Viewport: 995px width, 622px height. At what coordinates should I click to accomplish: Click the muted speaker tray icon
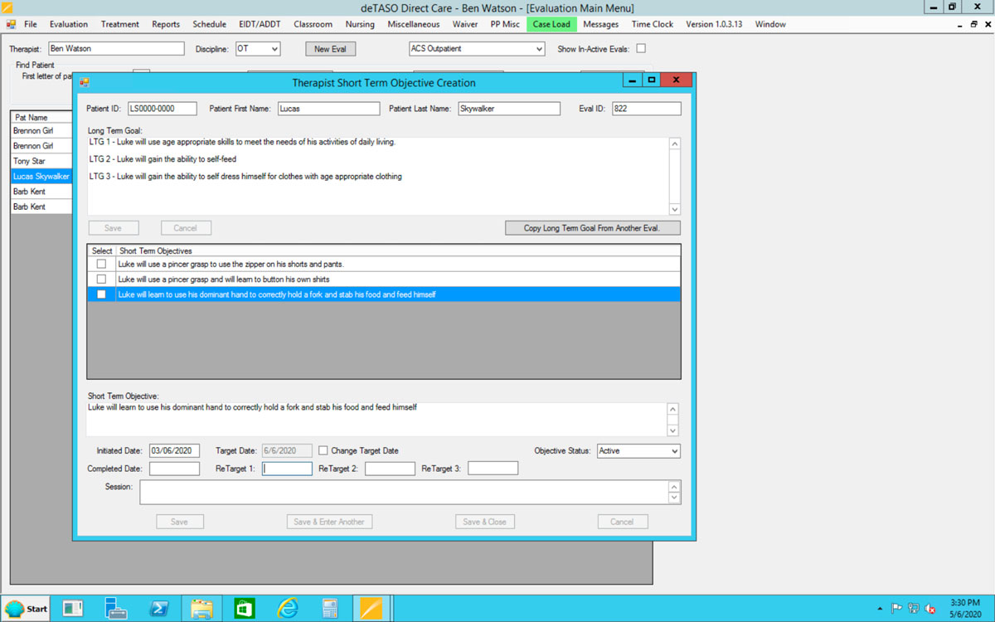click(930, 609)
